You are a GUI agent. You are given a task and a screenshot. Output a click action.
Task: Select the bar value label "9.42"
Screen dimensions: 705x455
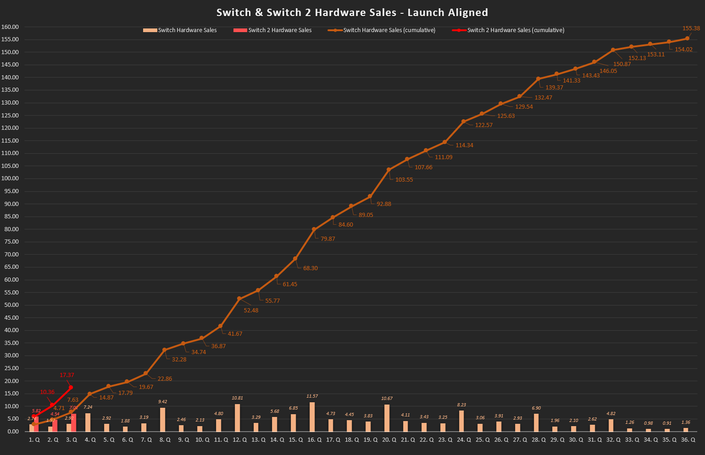click(x=162, y=402)
